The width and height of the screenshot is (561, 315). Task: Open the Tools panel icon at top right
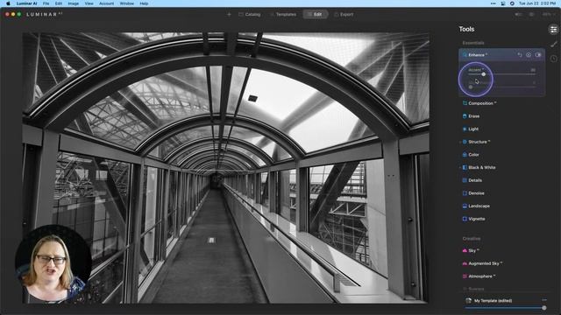[x=553, y=30]
